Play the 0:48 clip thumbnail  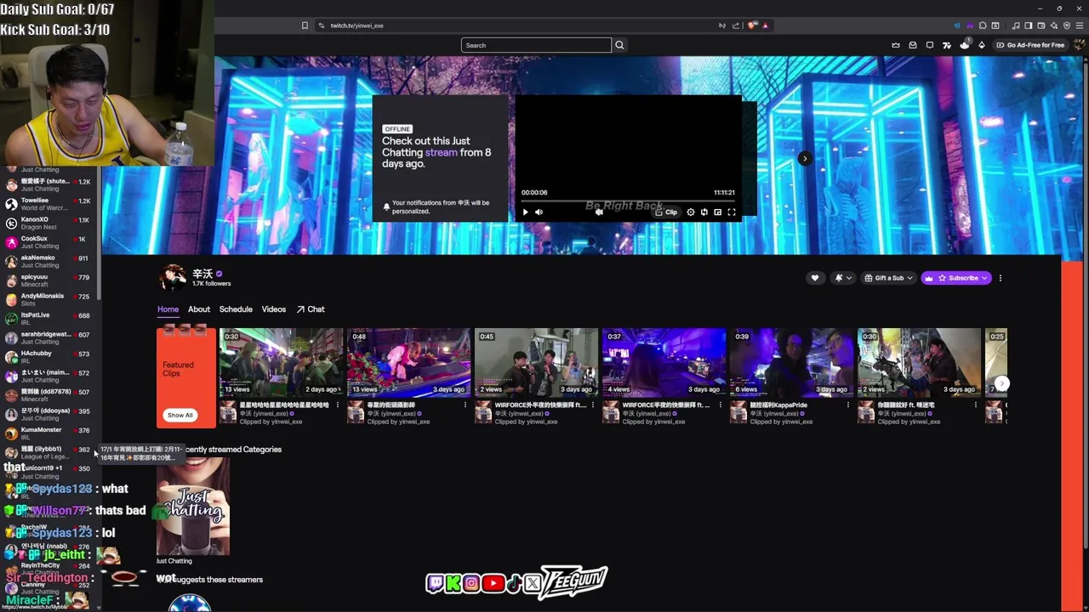click(x=408, y=362)
